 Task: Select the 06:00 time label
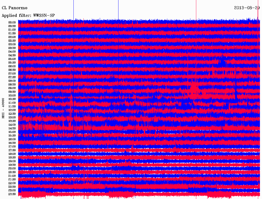click(12, 66)
